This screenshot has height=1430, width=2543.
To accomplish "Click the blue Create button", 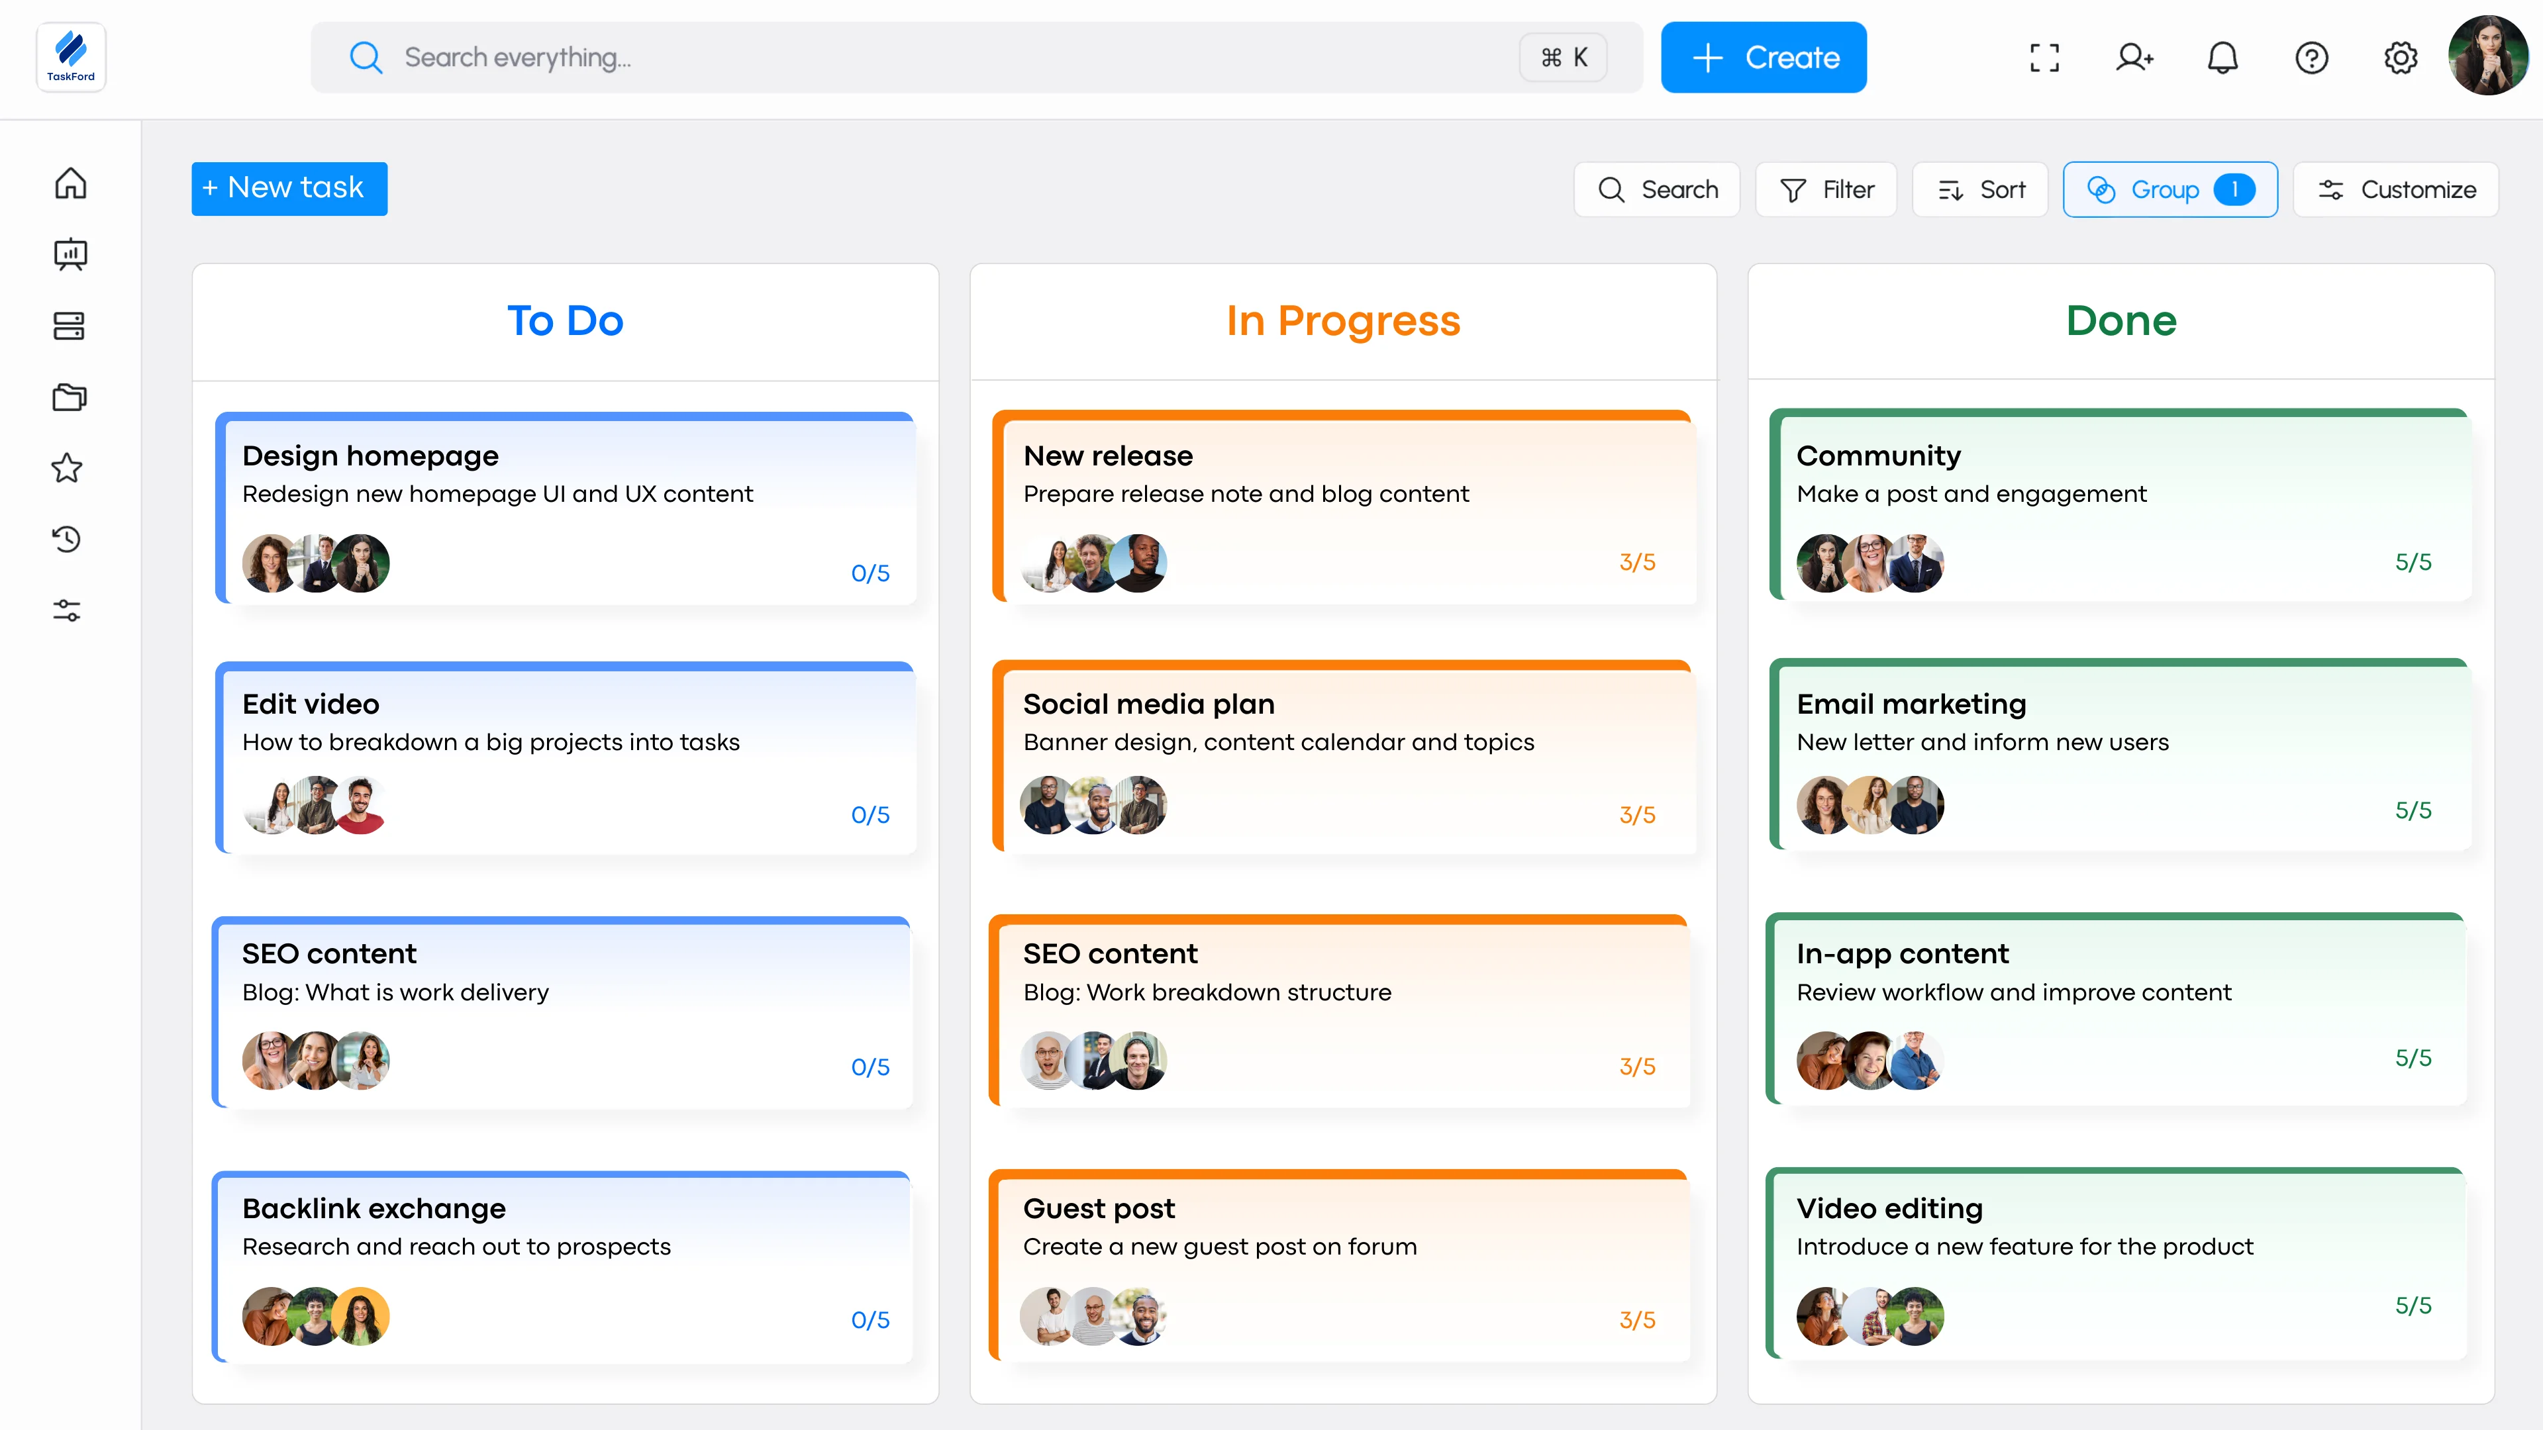I will [1763, 57].
